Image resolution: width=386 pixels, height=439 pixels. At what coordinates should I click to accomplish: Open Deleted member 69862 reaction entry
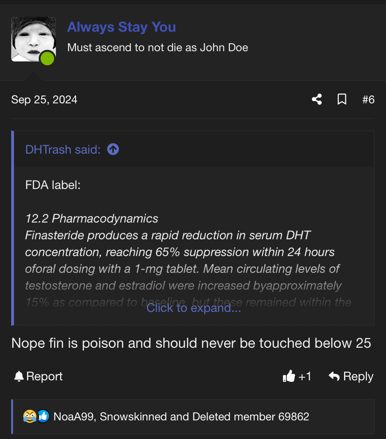pos(250,417)
